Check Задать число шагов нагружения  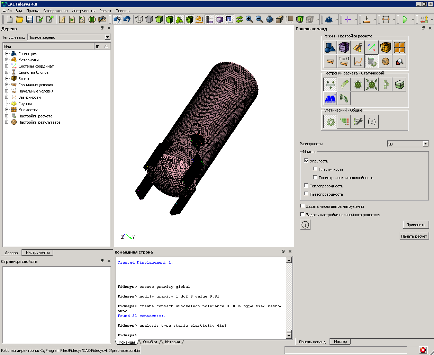pyautogui.click(x=302, y=206)
